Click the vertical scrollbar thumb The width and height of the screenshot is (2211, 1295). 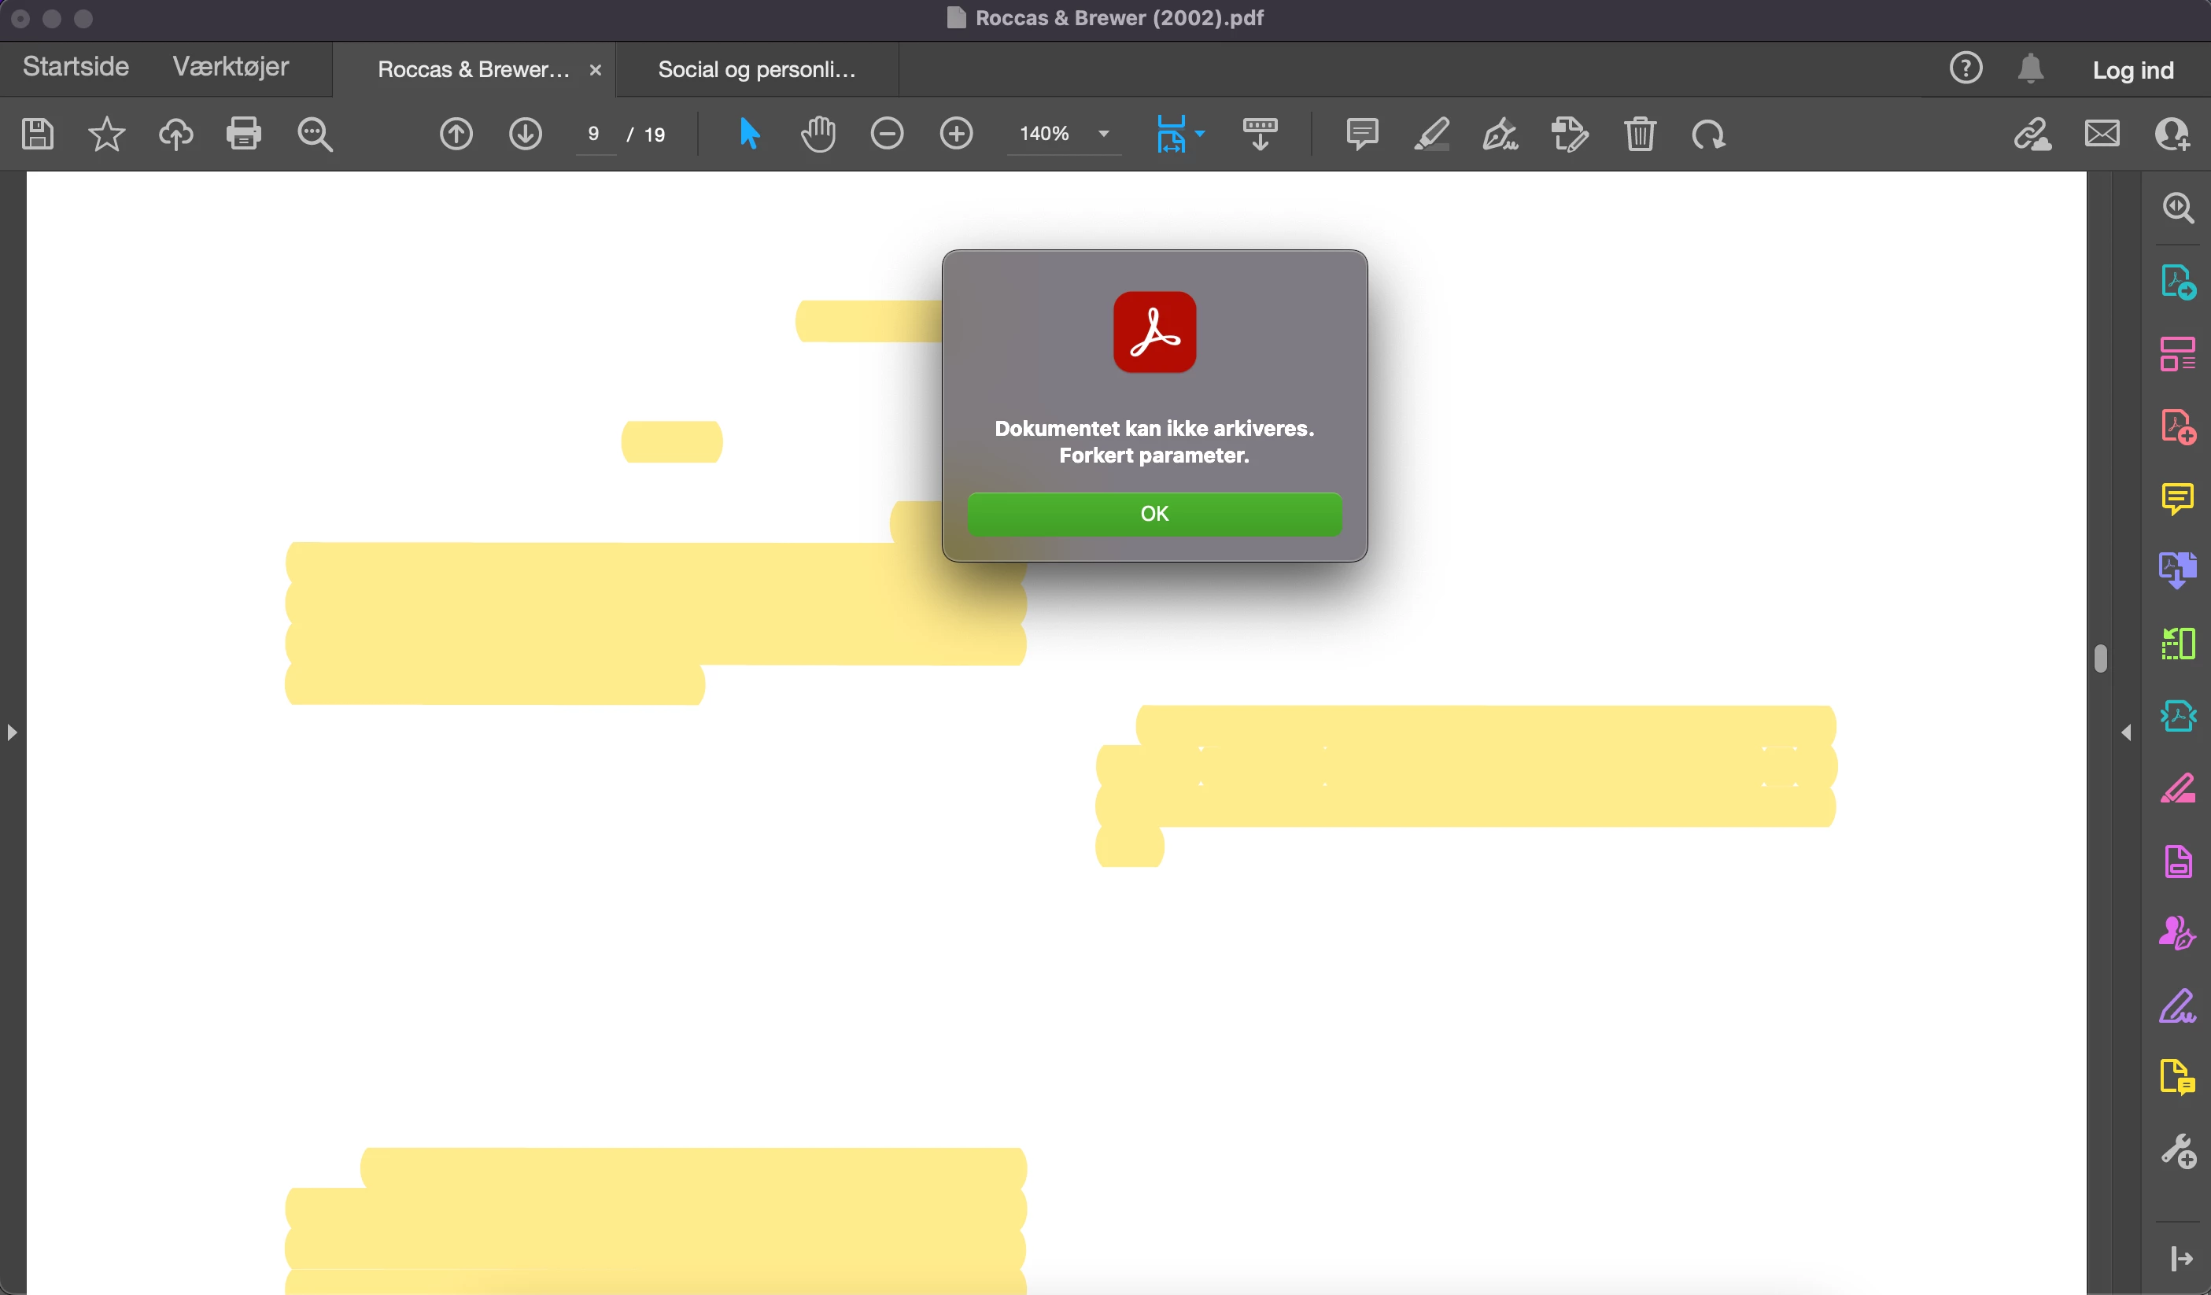(x=2099, y=658)
